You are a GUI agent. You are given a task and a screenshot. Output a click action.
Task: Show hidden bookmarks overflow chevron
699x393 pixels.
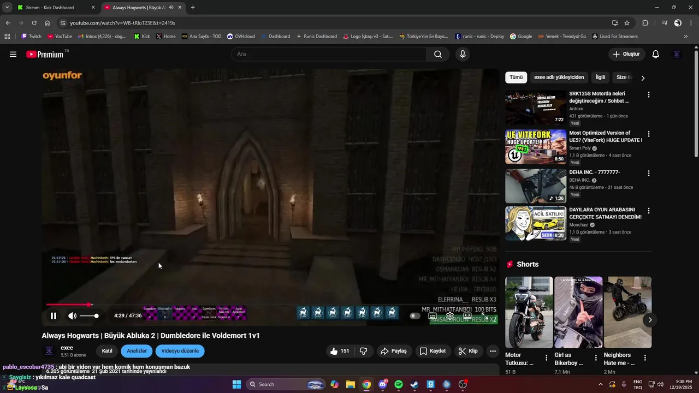686,37
